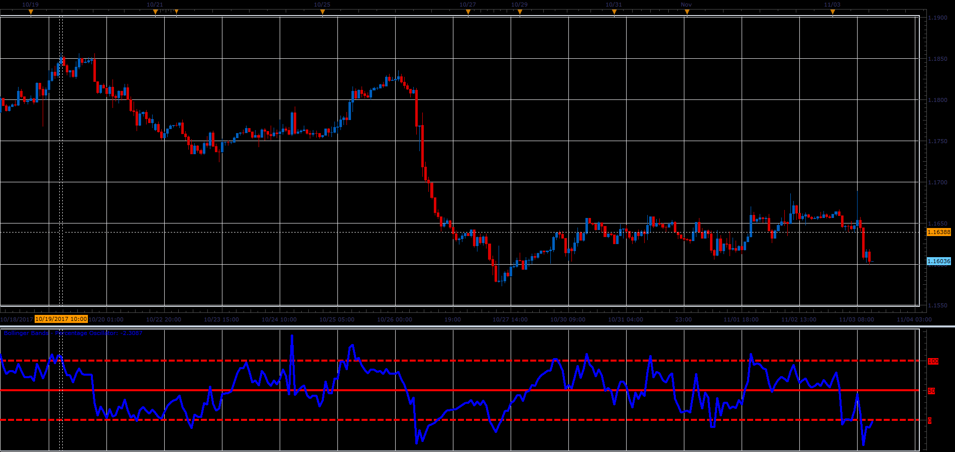
Task: Click the 1.1700 price axis label
Action: [937, 182]
